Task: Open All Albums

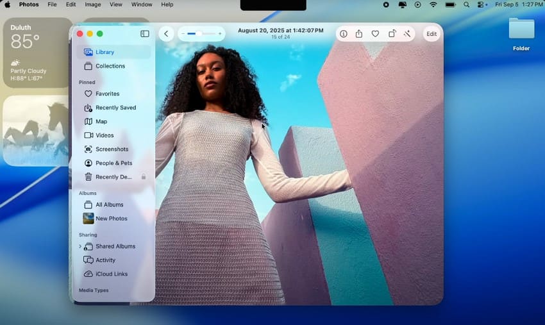Action: (113, 204)
